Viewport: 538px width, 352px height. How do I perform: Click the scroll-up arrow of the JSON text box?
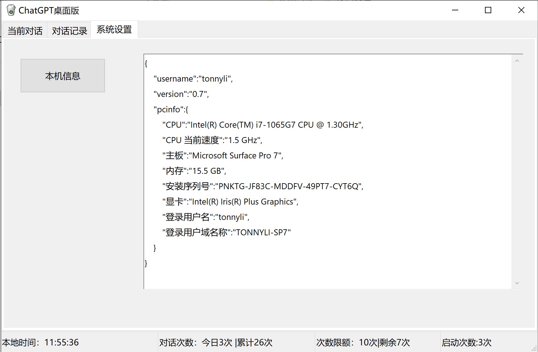tap(517, 61)
